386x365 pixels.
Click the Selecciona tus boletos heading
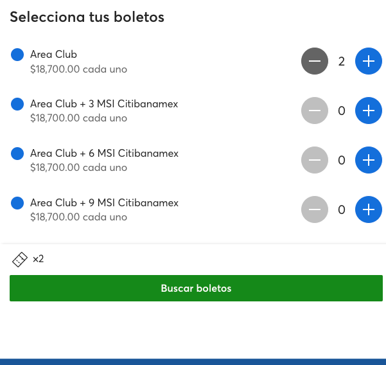(x=87, y=17)
